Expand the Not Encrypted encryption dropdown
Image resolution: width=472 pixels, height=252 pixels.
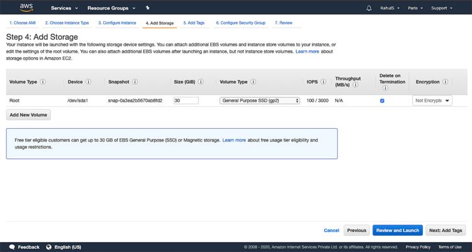coord(432,101)
